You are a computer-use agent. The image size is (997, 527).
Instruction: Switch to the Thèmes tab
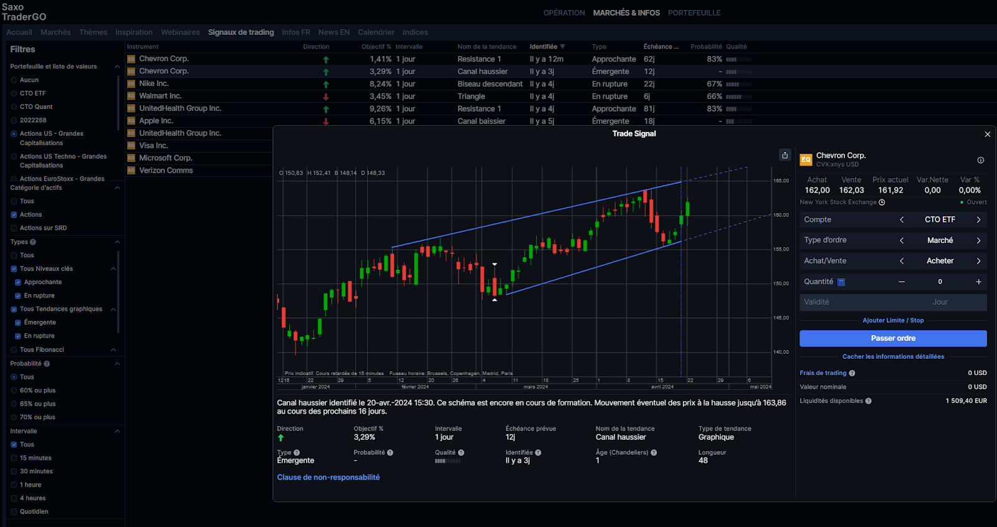[x=93, y=32]
